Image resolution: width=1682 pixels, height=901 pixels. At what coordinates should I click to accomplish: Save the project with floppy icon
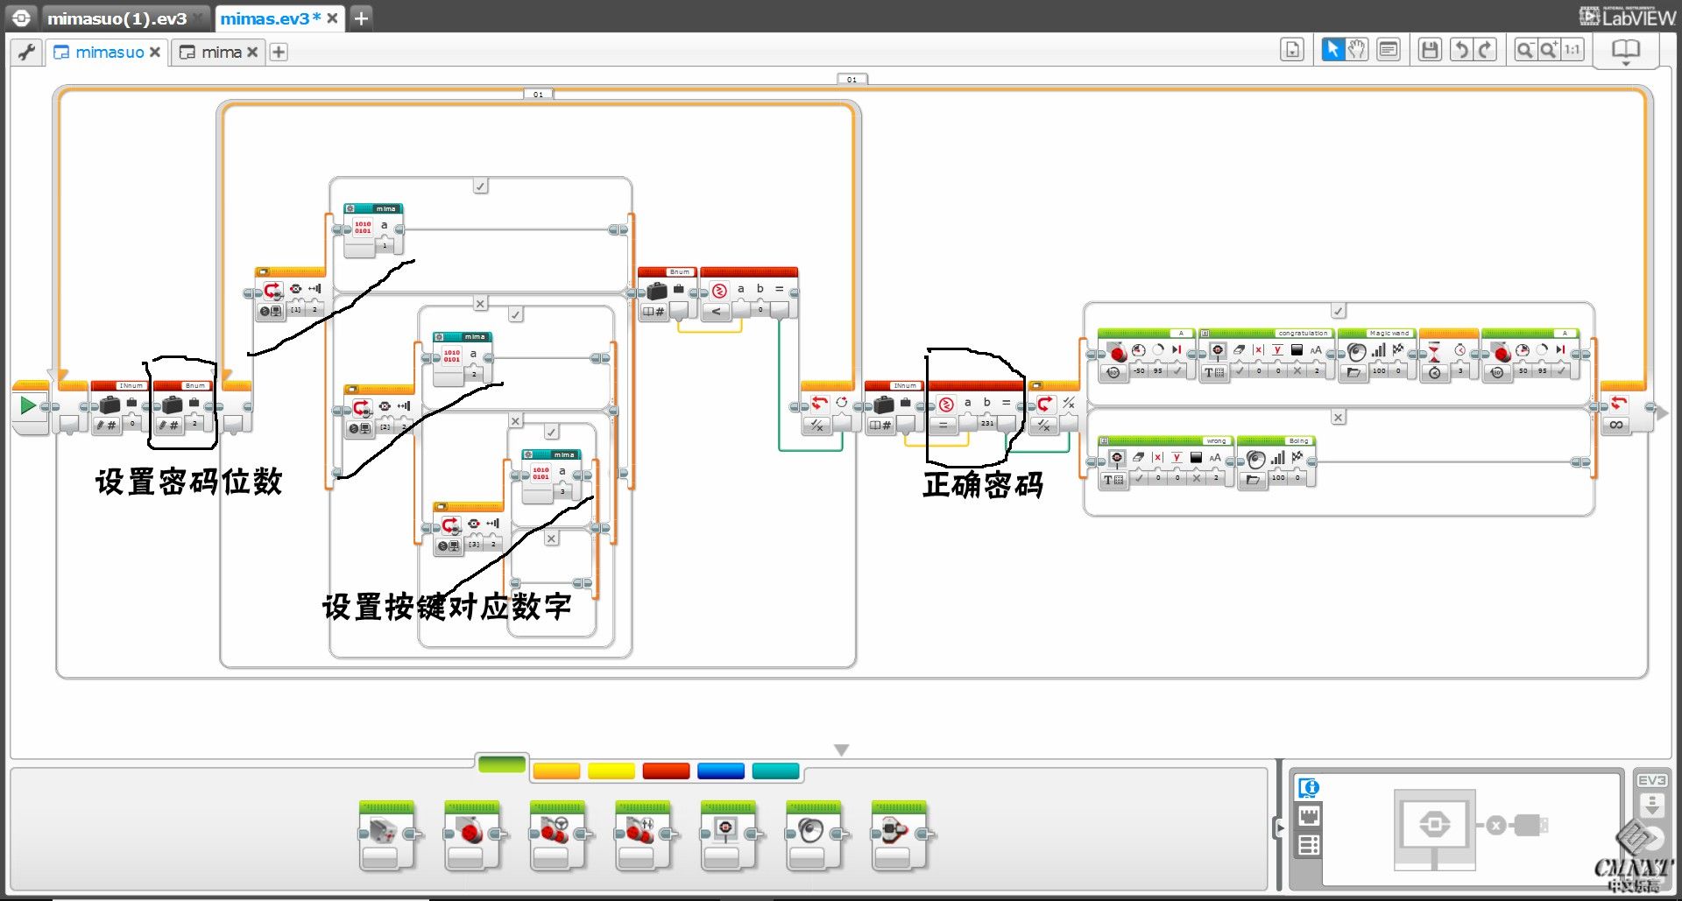pyautogui.click(x=1430, y=50)
